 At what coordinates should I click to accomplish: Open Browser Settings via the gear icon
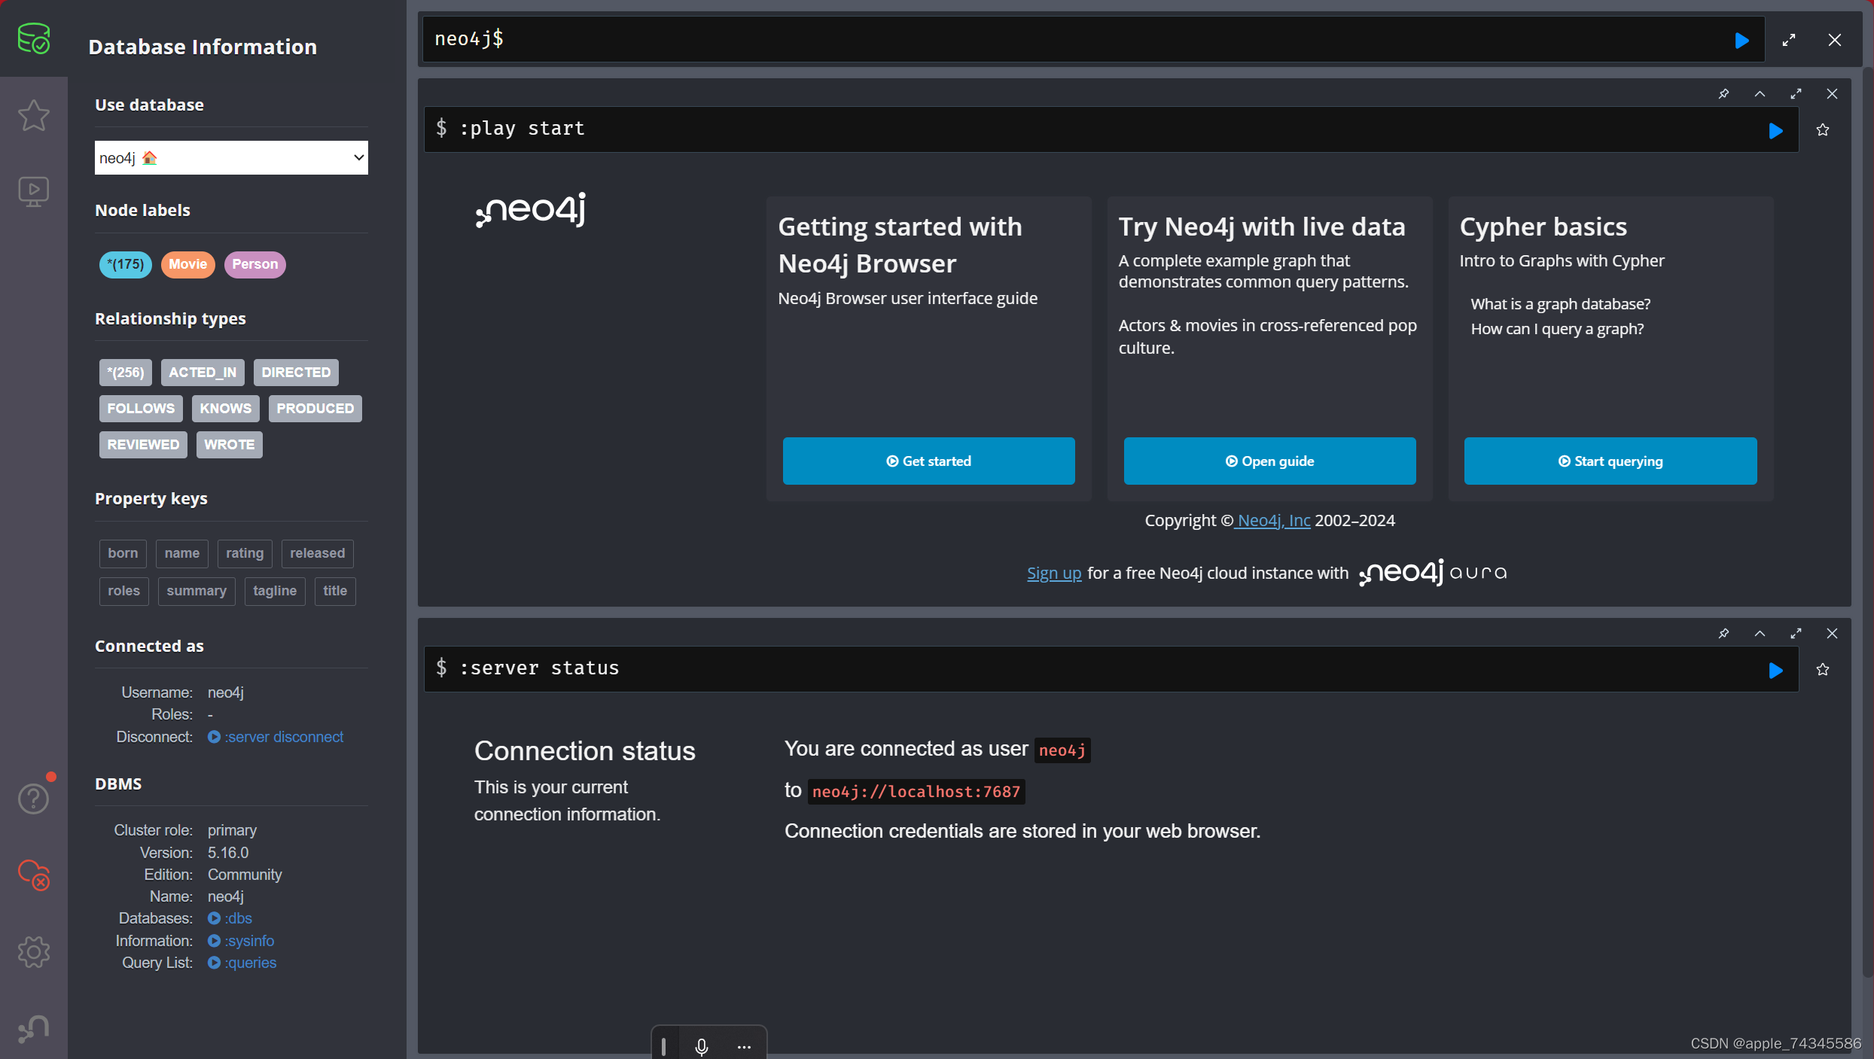pyautogui.click(x=34, y=951)
